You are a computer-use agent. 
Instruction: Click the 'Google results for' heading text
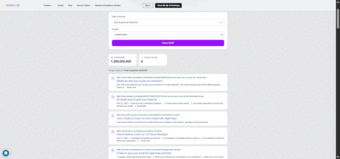[128, 70]
